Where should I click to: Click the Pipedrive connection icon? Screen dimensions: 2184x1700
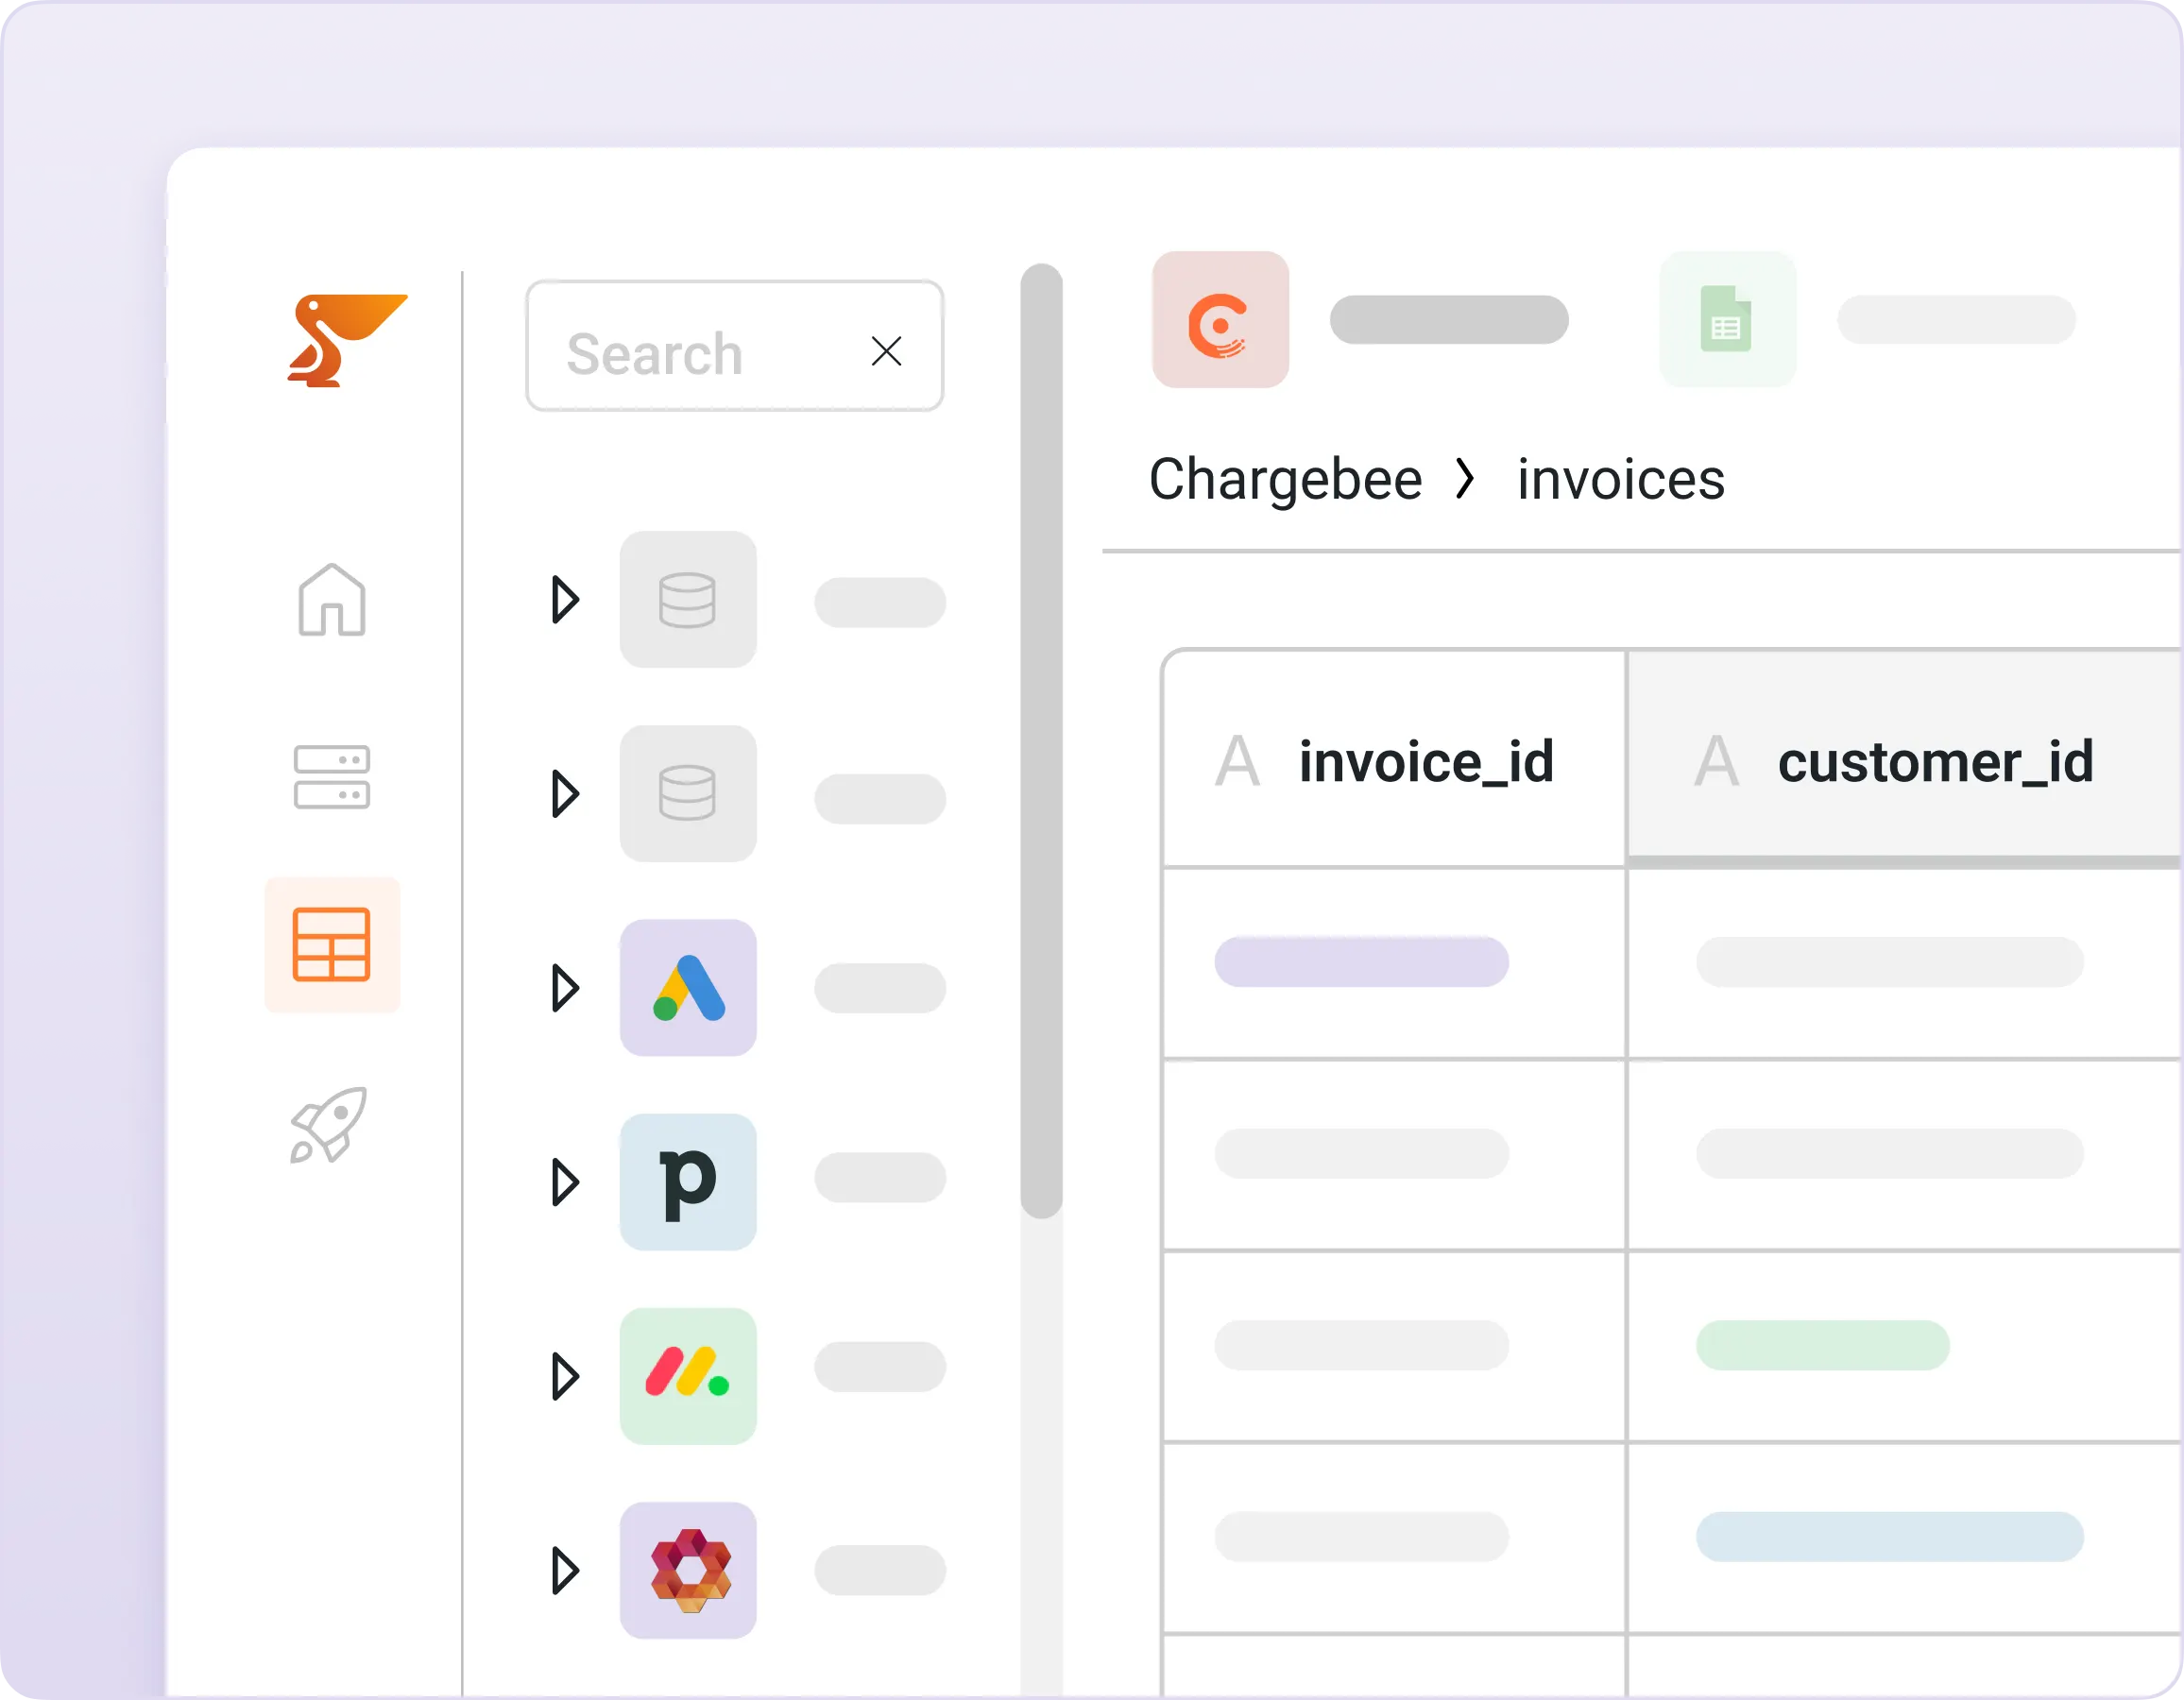(688, 1183)
